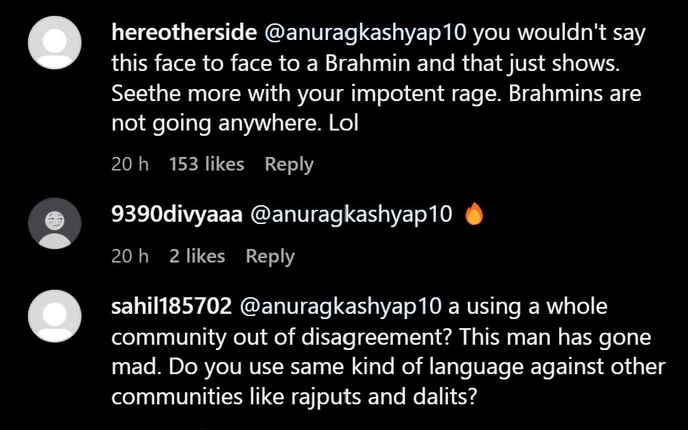
Task: Click hereotherside's profile avatar
Action: coord(54,41)
